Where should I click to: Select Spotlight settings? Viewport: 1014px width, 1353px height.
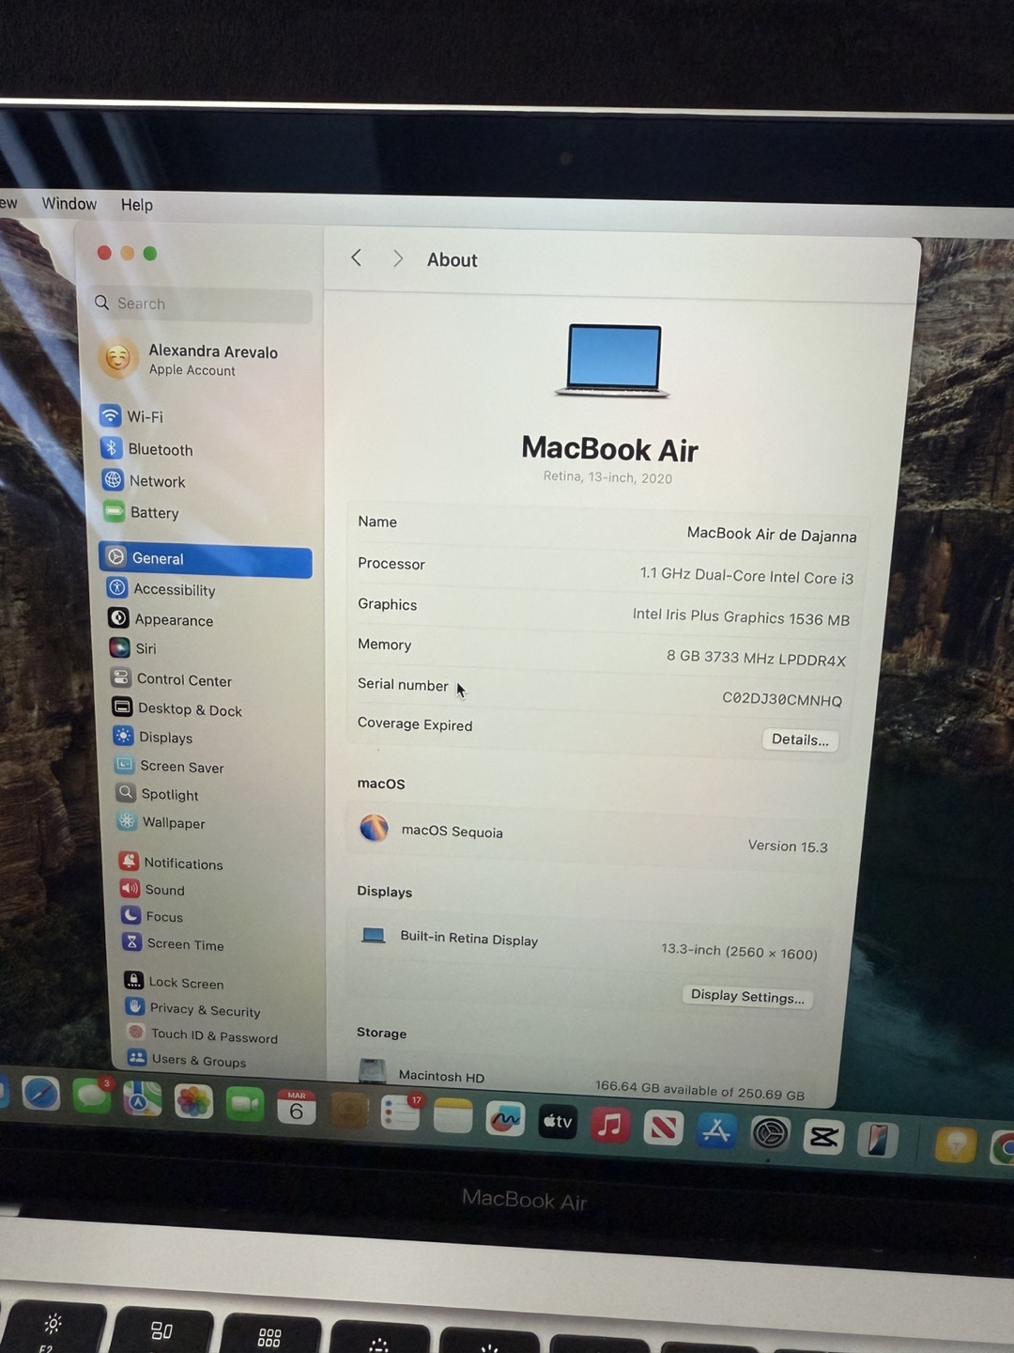[157, 794]
